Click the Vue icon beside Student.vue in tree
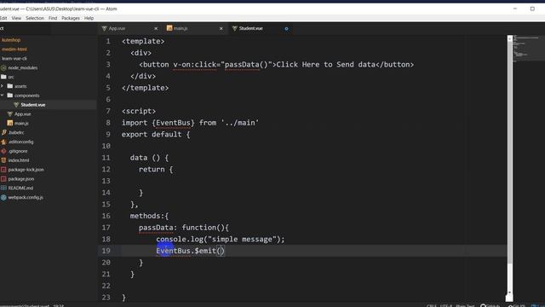545x307 pixels. tap(16, 105)
